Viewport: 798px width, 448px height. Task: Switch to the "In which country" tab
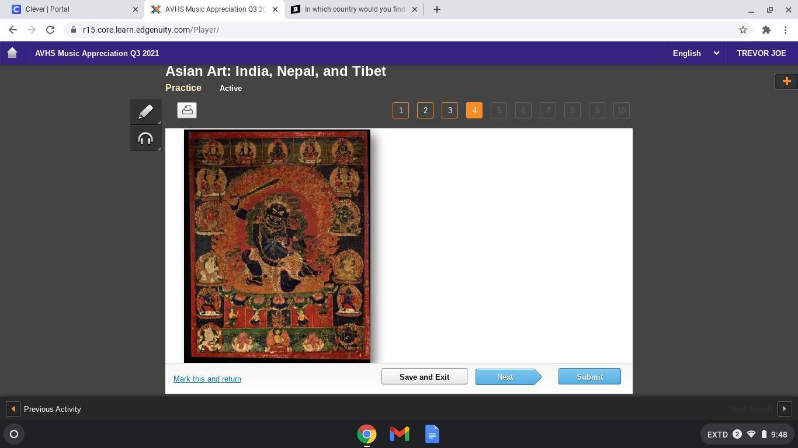click(x=355, y=9)
